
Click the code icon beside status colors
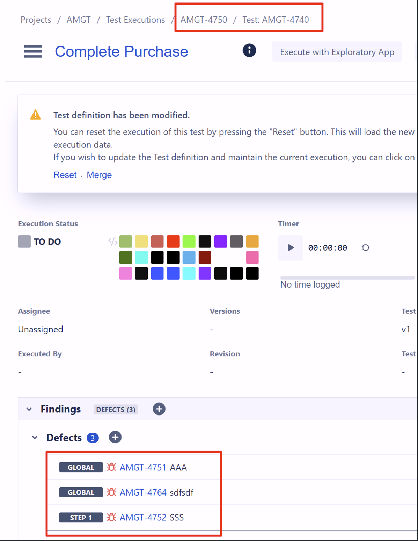pyautogui.click(x=112, y=241)
